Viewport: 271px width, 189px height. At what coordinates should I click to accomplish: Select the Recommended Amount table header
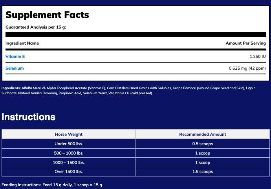tap(202, 134)
